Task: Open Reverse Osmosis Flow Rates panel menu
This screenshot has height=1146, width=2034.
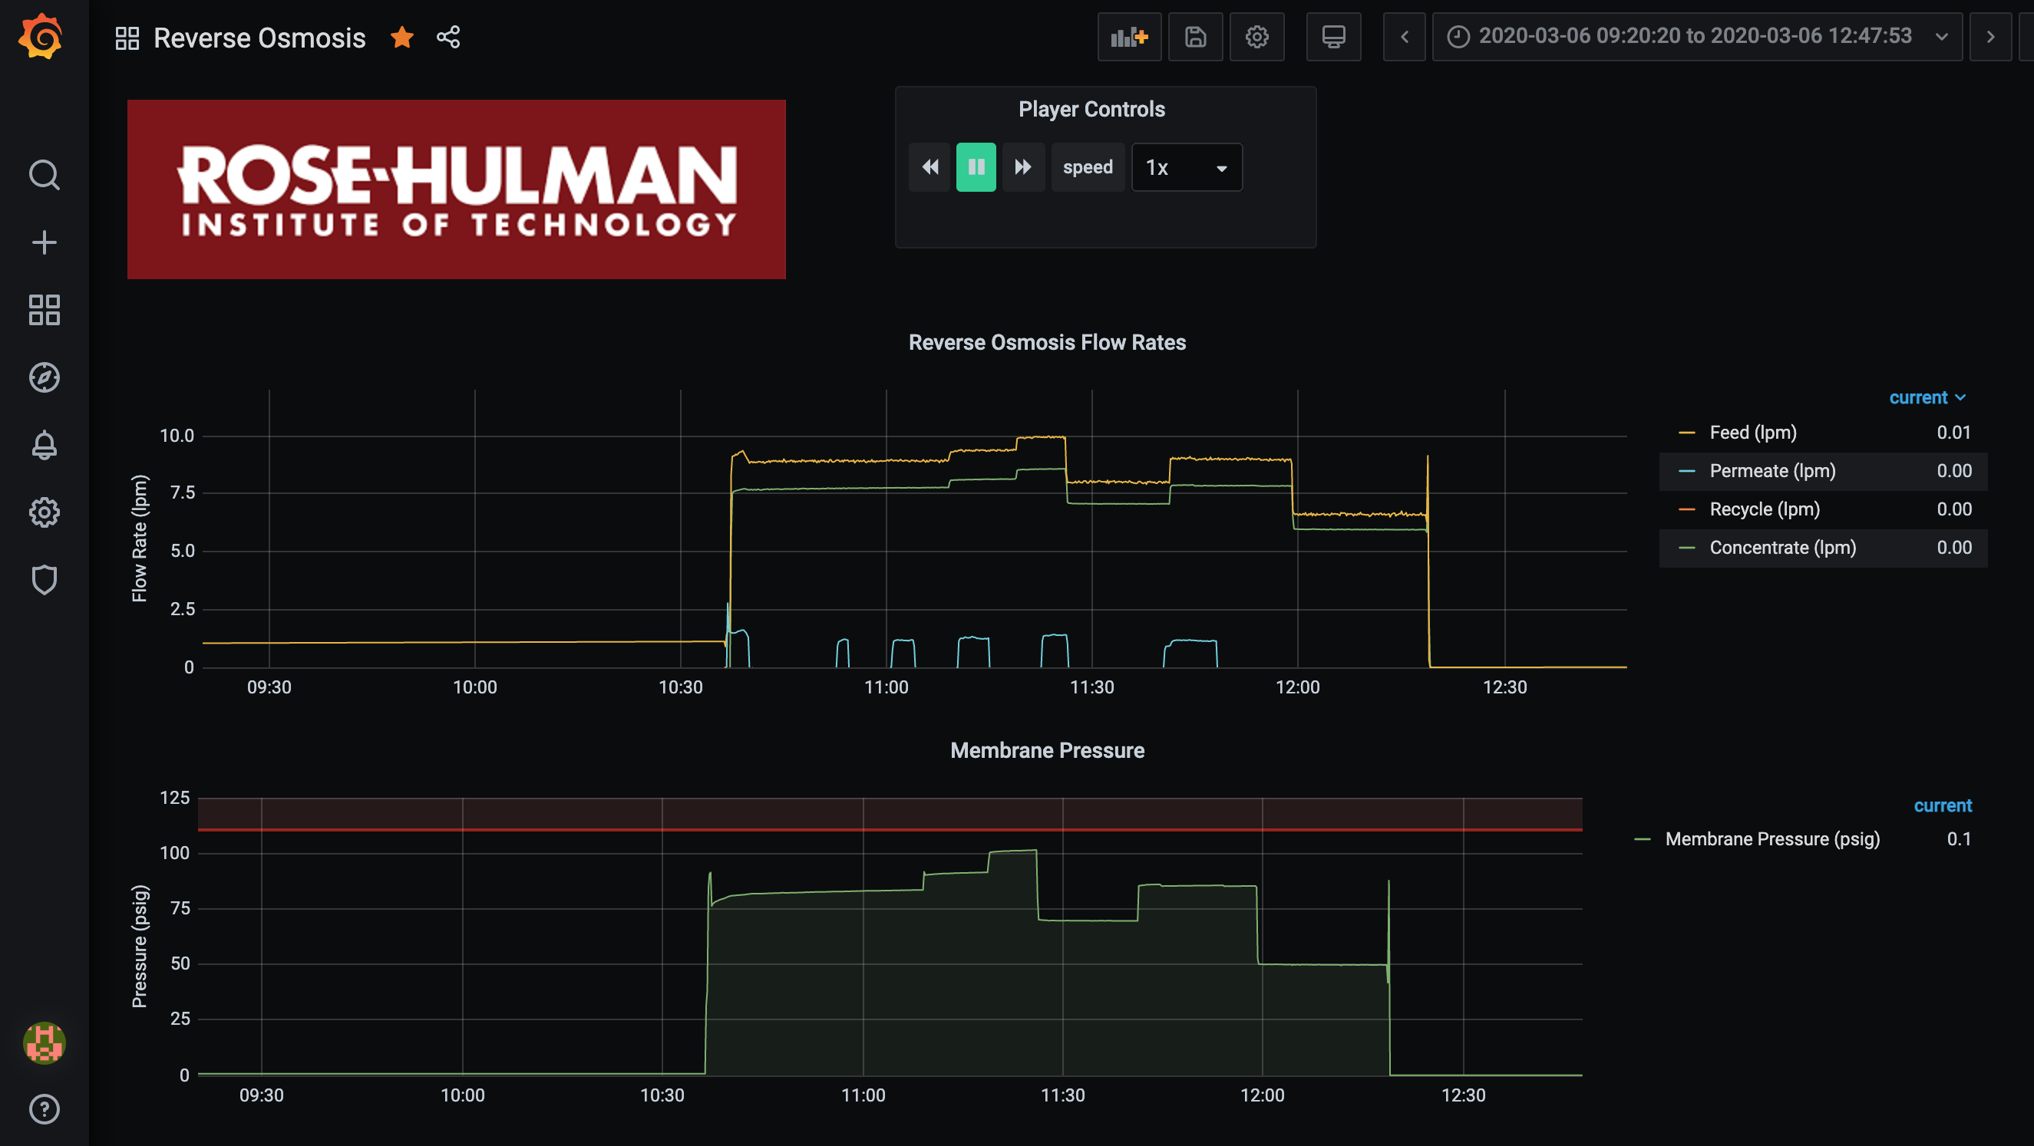Action: point(1046,343)
